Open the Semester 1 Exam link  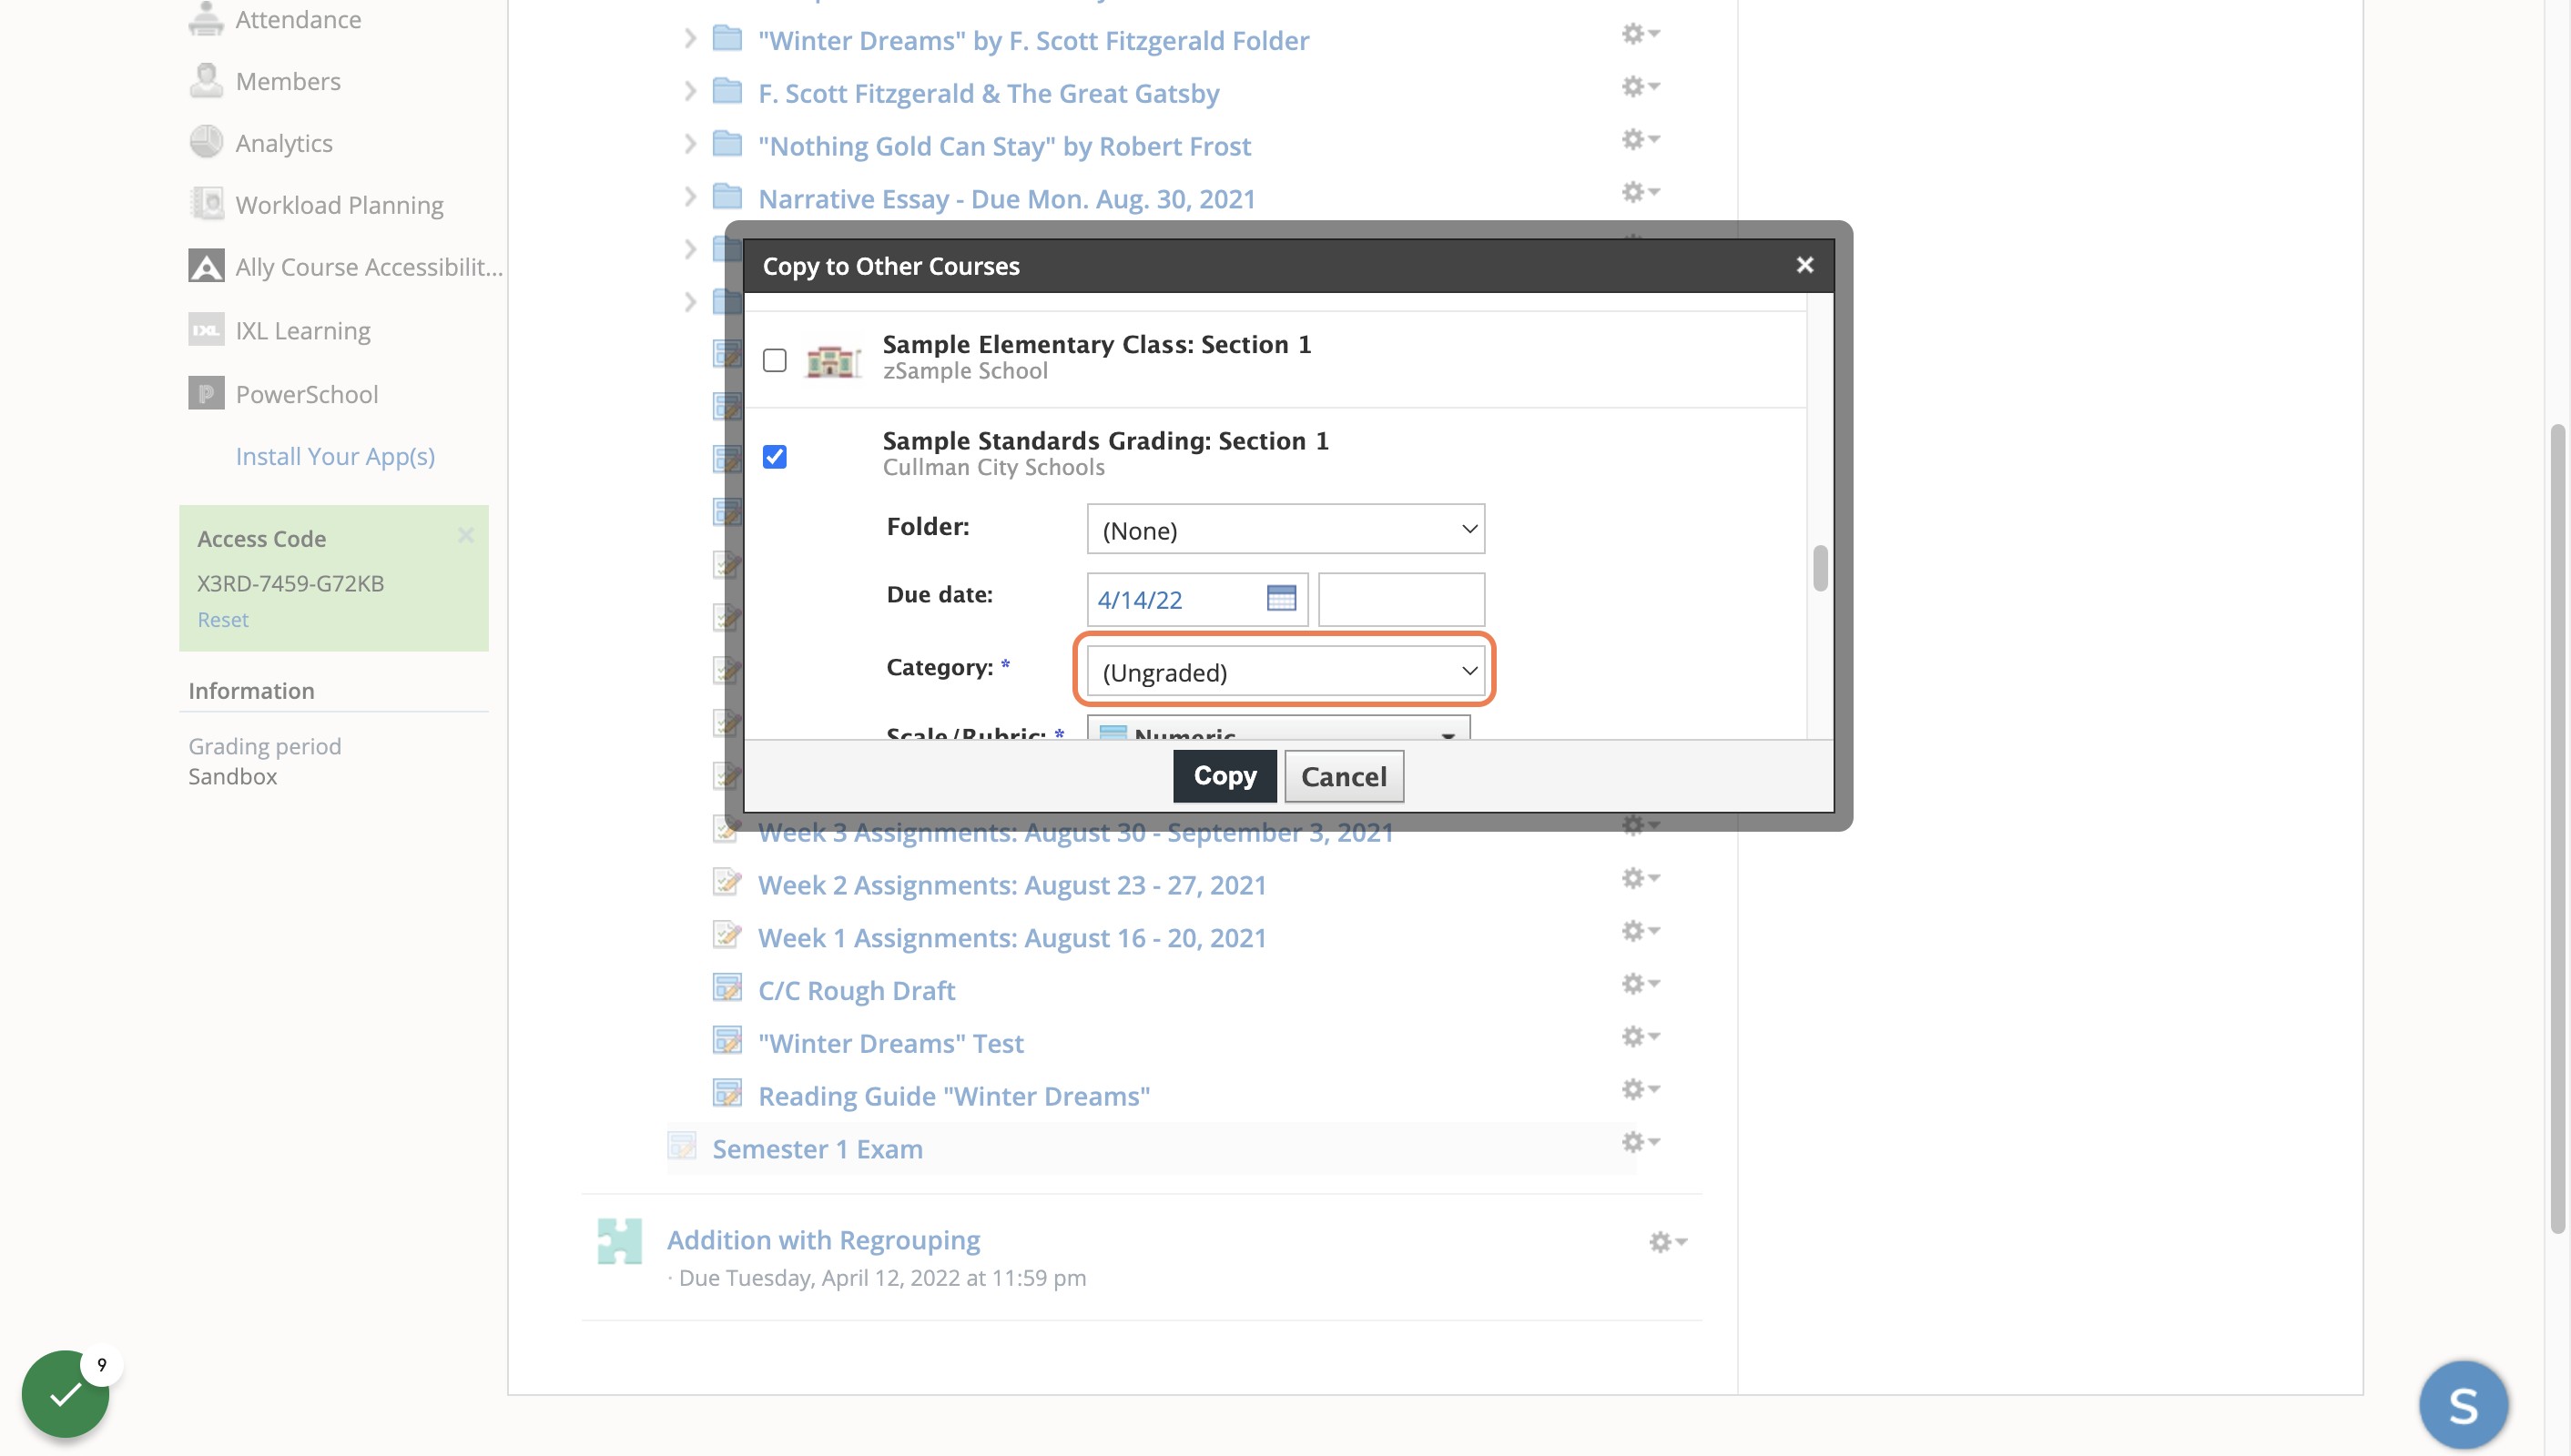[x=818, y=1148]
